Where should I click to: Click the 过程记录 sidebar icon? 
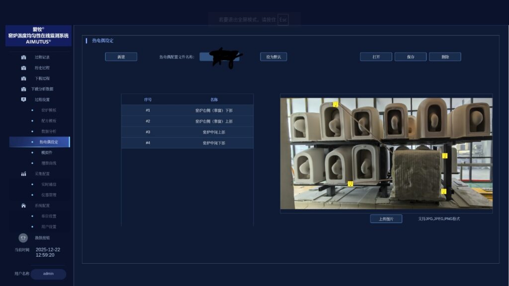pyautogui.click(x=23, y=57)
